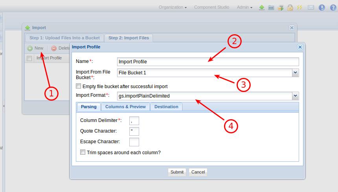Viewport: 338px width, 192px height.
Task: Click the Cancel button
Action: [198, 172]
